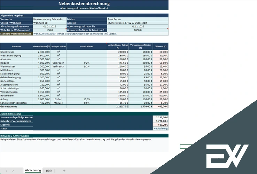This screenshot has width=257, height=174.
Task: Select the 'Umlageschlüssel' column header
Action: (x=59, y=46)
